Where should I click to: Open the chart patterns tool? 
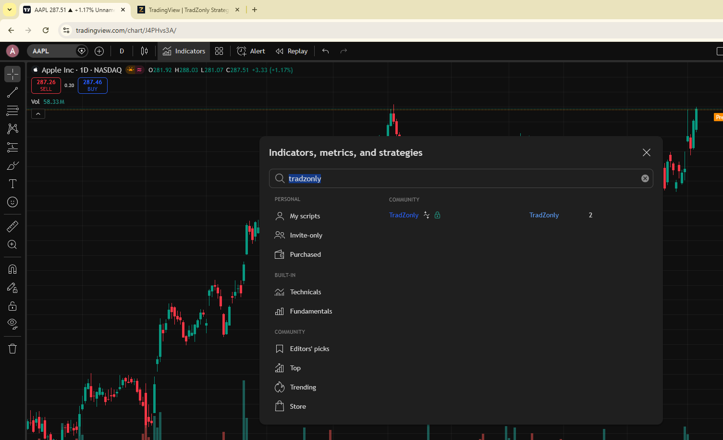[12, 128]
